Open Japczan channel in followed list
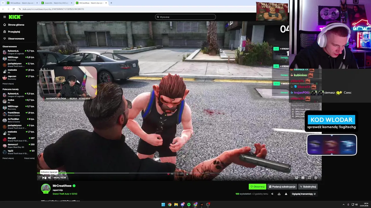This screenshot has width=371, height=208. click(19, 77)
